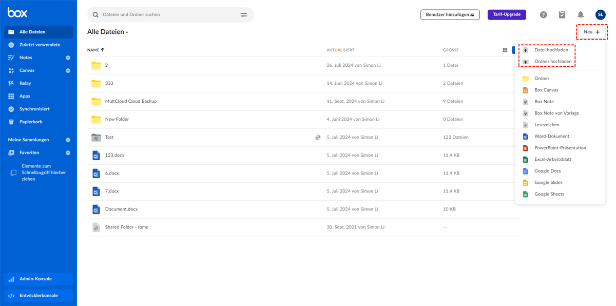Add a new note with plus icon
Screen dimensions: 616x306
[x=68, y=58]
